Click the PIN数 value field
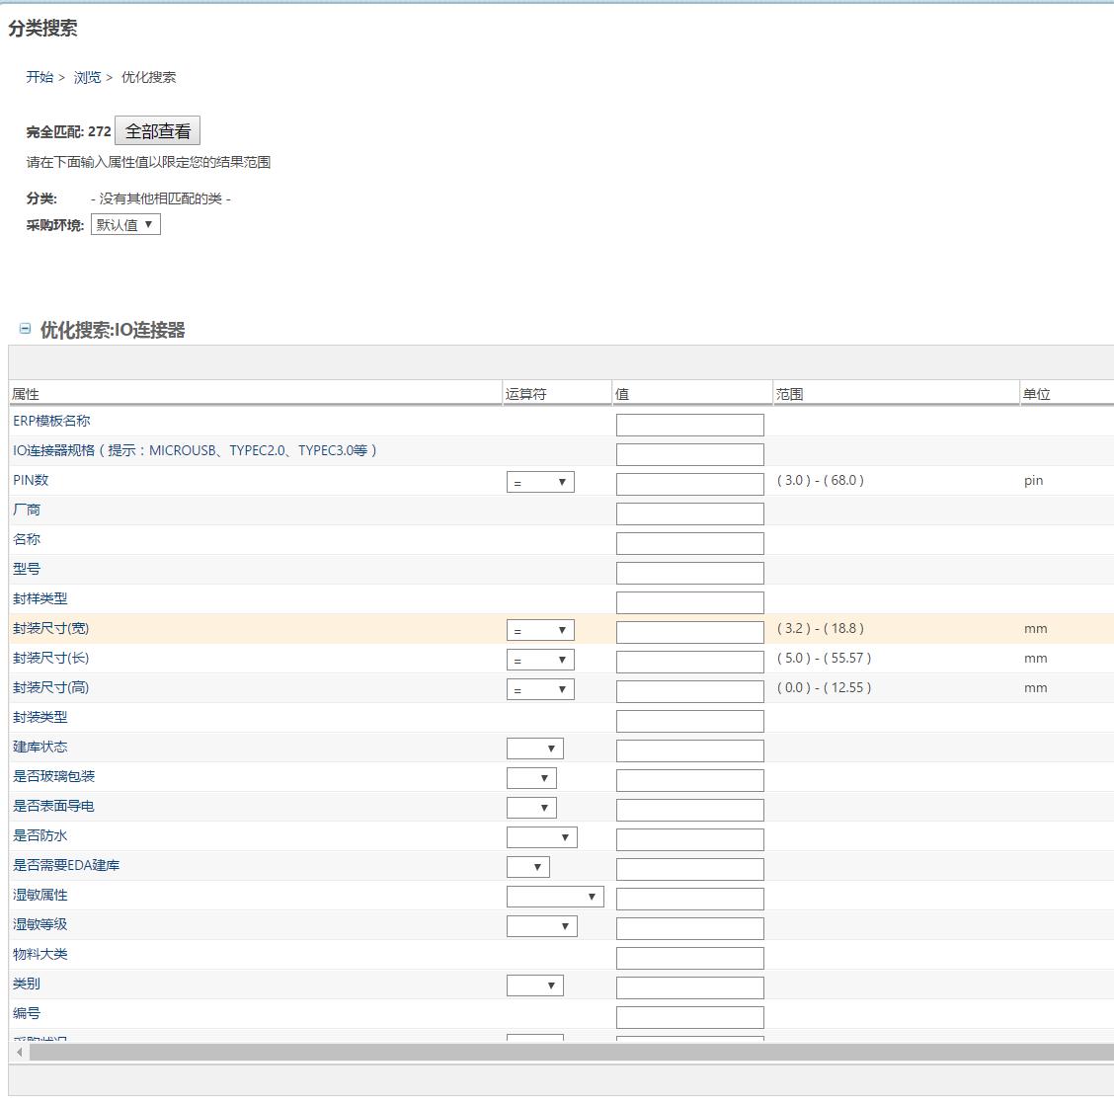 tap(690, 485)
